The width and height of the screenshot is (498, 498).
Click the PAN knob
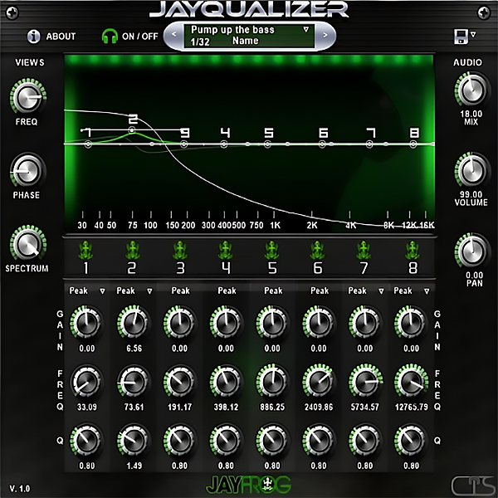[471, 251]
